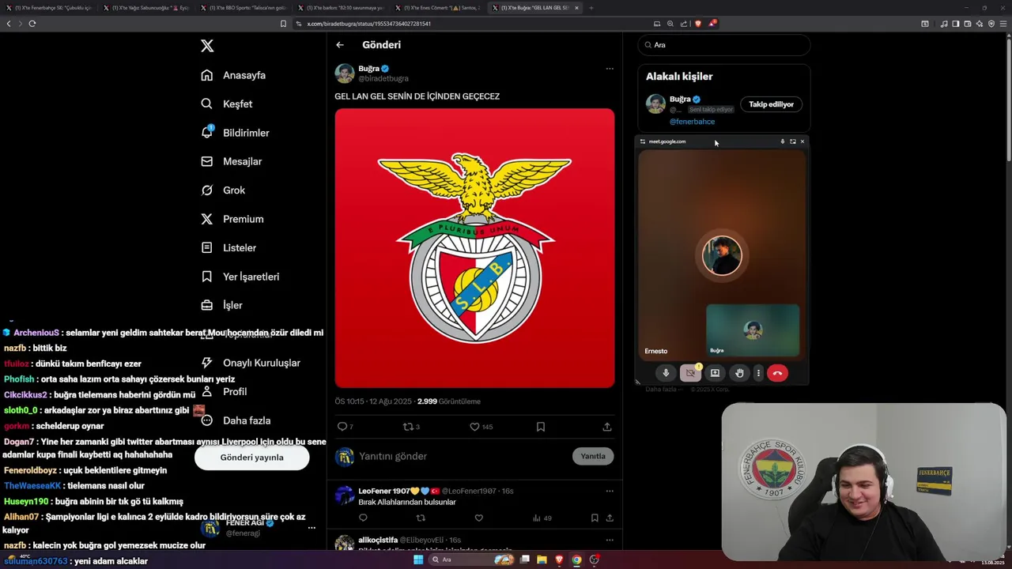
Task: Switch to the Enes Cömert browser tab
Action: (440, 8)
